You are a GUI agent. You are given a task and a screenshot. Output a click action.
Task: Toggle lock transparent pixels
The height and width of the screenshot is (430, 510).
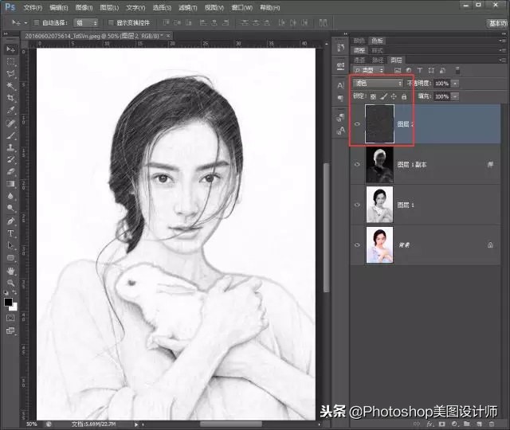[x=373, y=96]
